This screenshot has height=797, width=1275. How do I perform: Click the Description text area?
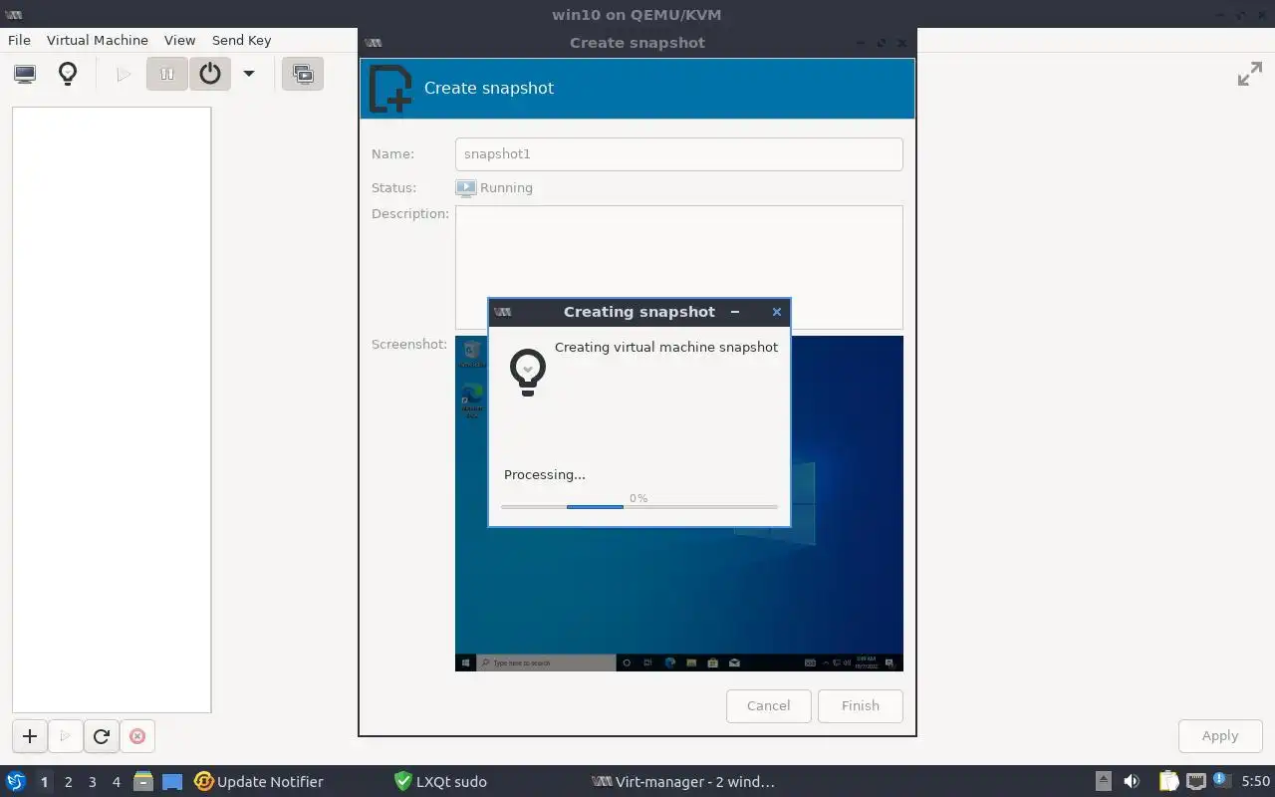click(679, 267)
